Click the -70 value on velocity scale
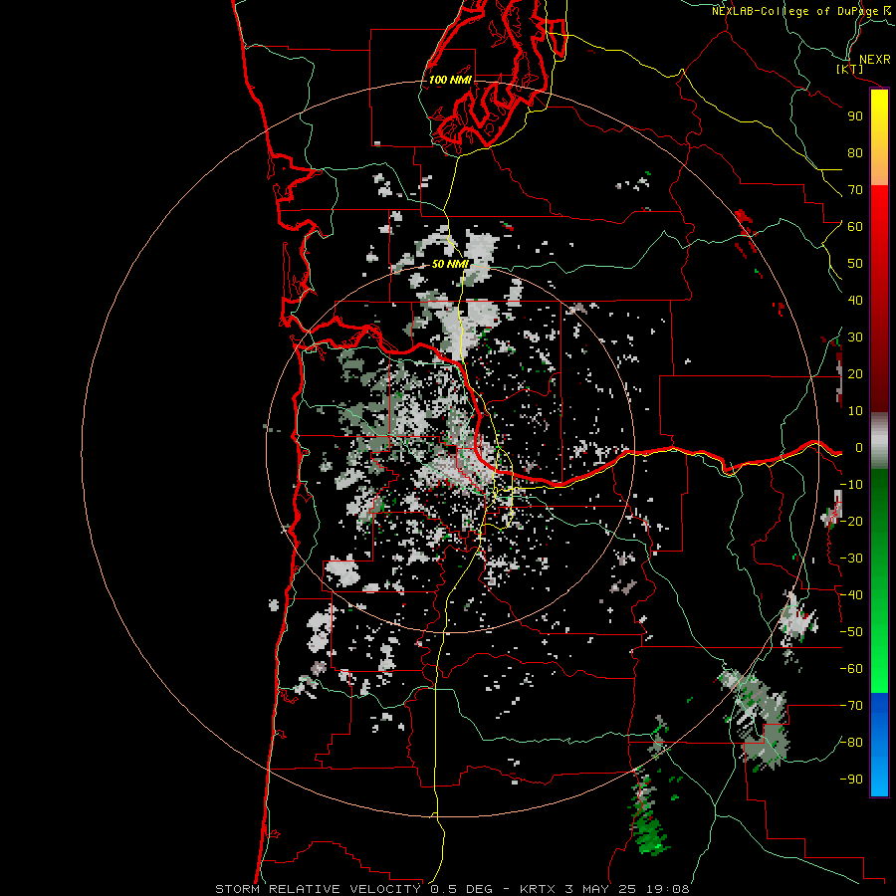This screenshot has width=896, height=896. point(851,706)
